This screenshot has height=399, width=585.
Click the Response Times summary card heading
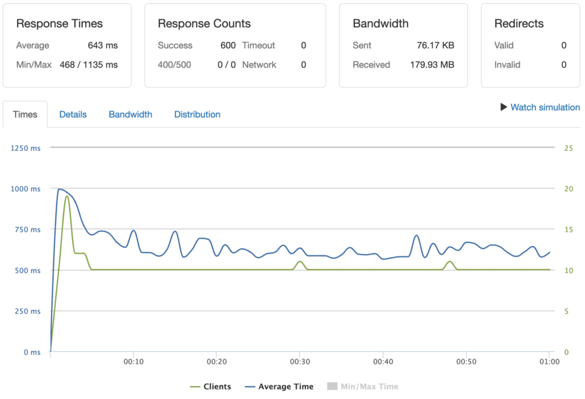(59, 24)
